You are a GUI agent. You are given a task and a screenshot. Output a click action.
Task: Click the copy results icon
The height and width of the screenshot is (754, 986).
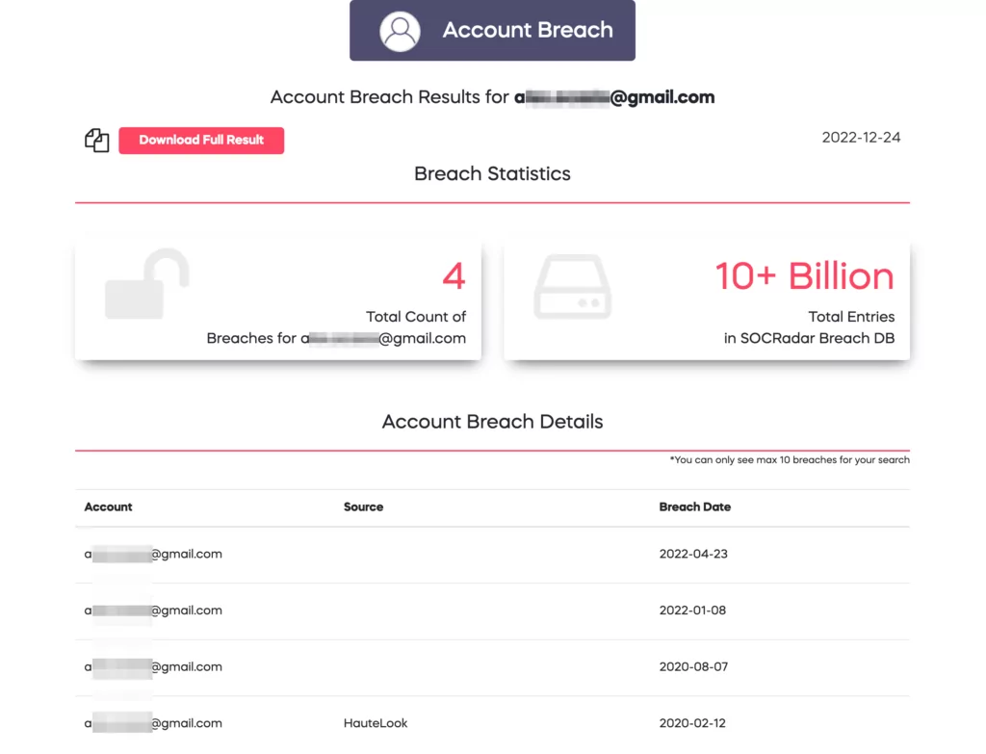(x=97, y=141)
